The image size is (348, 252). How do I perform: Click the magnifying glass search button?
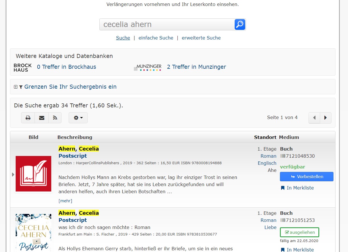click(x=240, y=24)
